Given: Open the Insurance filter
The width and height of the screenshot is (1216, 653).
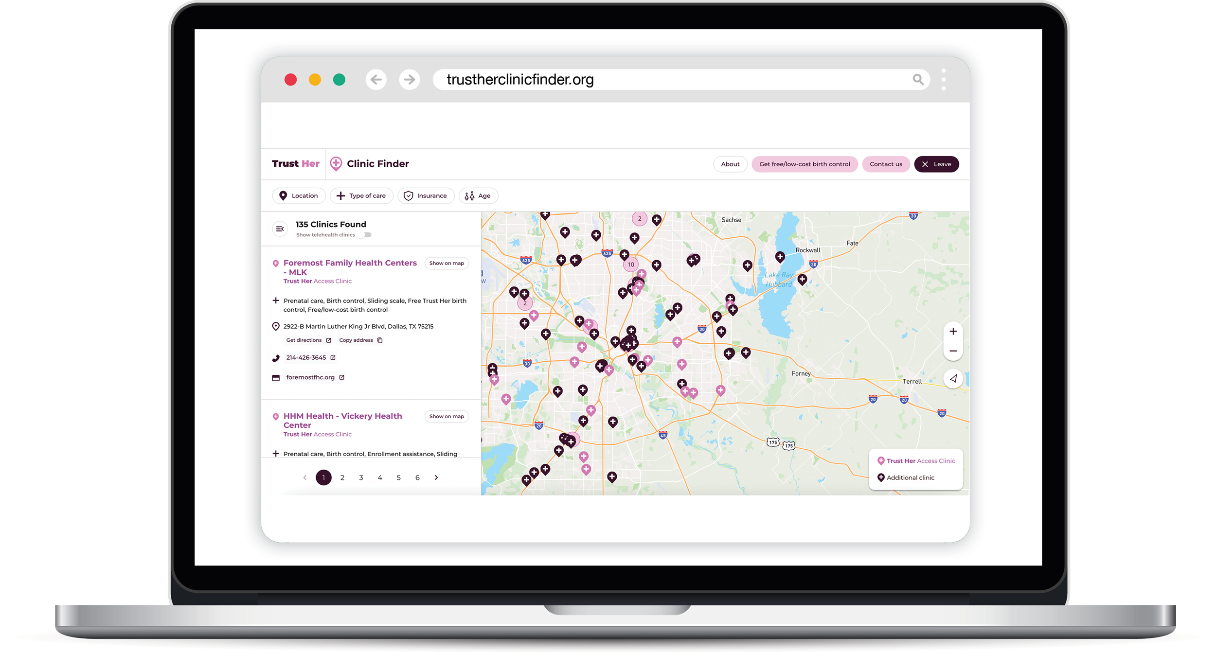Looking at the screenshot, I should [x=426, y=196].
